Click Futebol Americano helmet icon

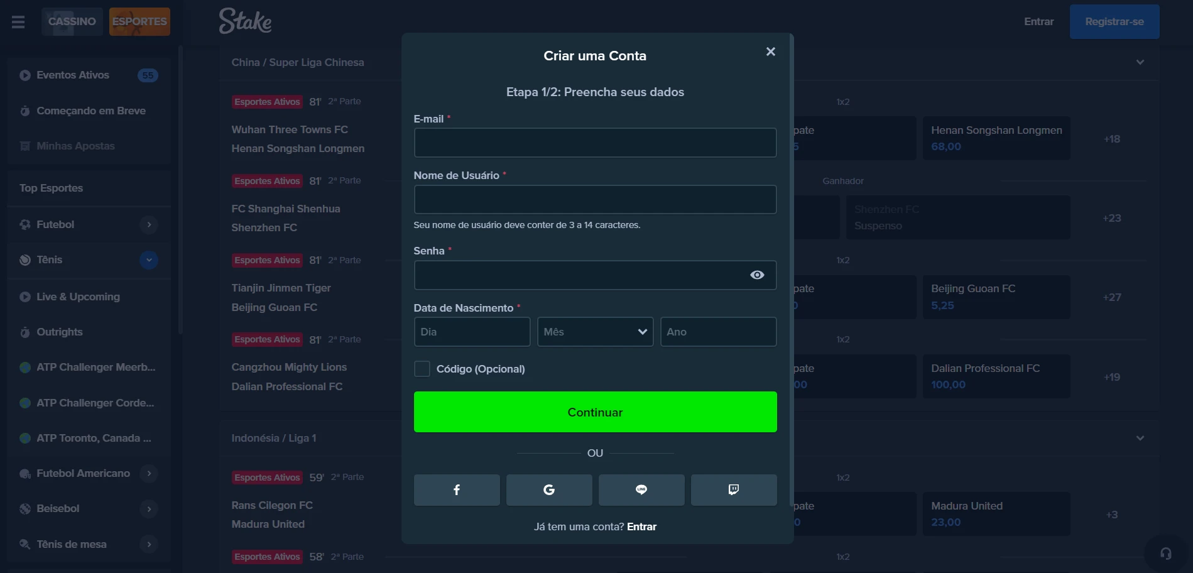[x=25, y=474]
